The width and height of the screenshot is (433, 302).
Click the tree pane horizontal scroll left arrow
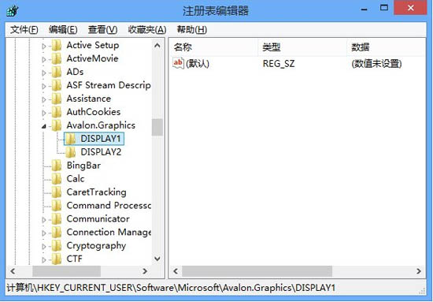(x=13, y=271)
